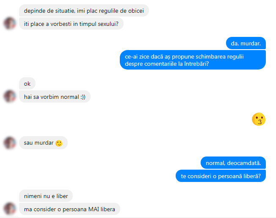Open the avatar beside 'iti place a vorbesti'
Screen dimensions: 276x218
(10, 23)
